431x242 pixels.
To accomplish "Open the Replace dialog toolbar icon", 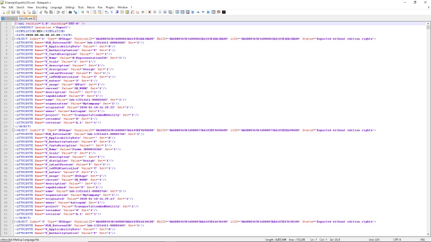I will pyautogui.click(x=75, y=12).
